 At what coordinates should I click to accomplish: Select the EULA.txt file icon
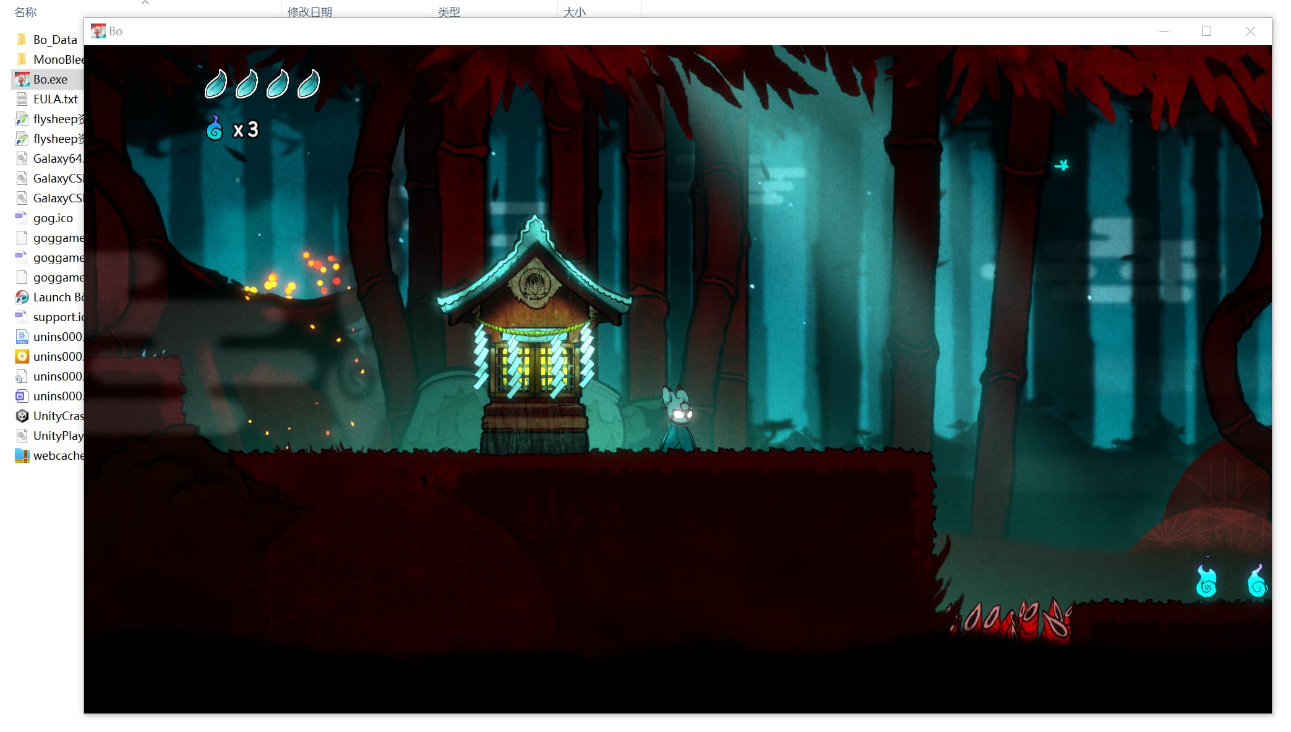pyautogui.click(x=22, y=99)
